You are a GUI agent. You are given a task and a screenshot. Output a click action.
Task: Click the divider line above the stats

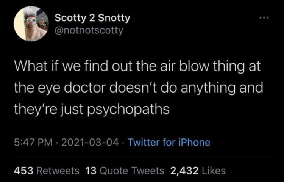142,157
